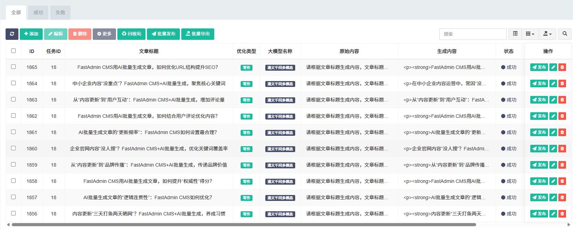Check the box for row 1858
573x230 pixels.
click(x=13, y=180)
